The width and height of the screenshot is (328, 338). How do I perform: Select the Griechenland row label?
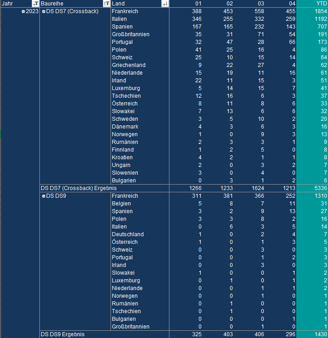pos(129,65)
